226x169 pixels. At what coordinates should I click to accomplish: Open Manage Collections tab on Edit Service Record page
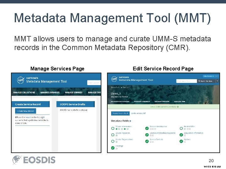120,101
